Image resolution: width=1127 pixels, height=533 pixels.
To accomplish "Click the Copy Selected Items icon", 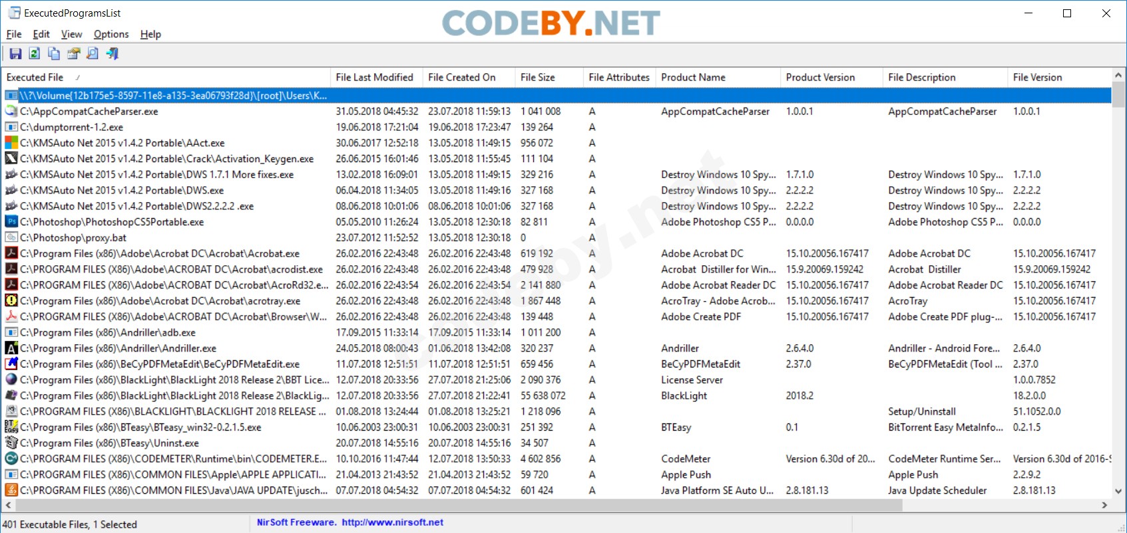I will click(x=54, y=54).
